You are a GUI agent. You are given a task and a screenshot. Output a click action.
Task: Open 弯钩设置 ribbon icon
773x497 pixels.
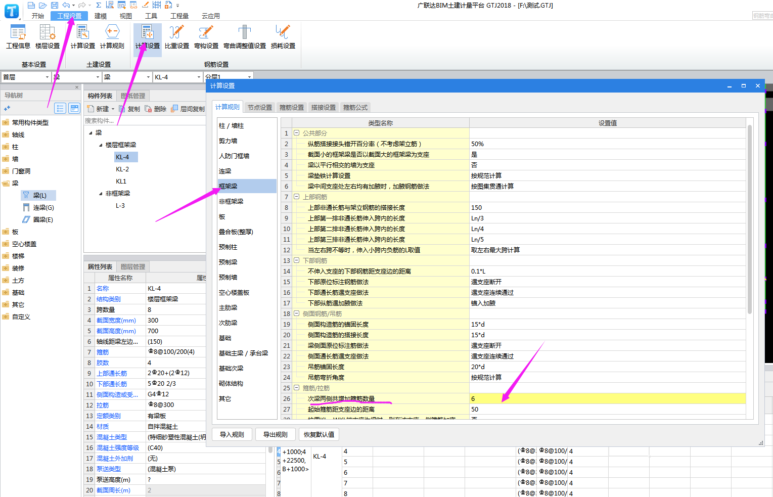[206, 37]
